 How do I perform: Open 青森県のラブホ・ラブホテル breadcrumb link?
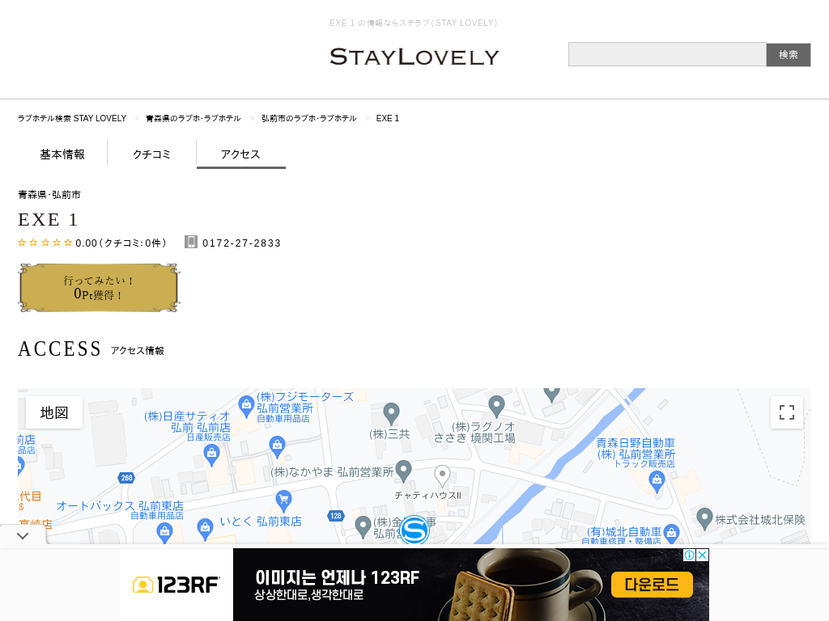193,118
